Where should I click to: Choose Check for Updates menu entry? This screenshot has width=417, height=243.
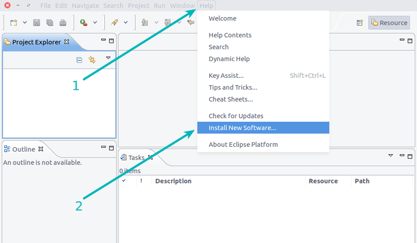coord(236,116)
